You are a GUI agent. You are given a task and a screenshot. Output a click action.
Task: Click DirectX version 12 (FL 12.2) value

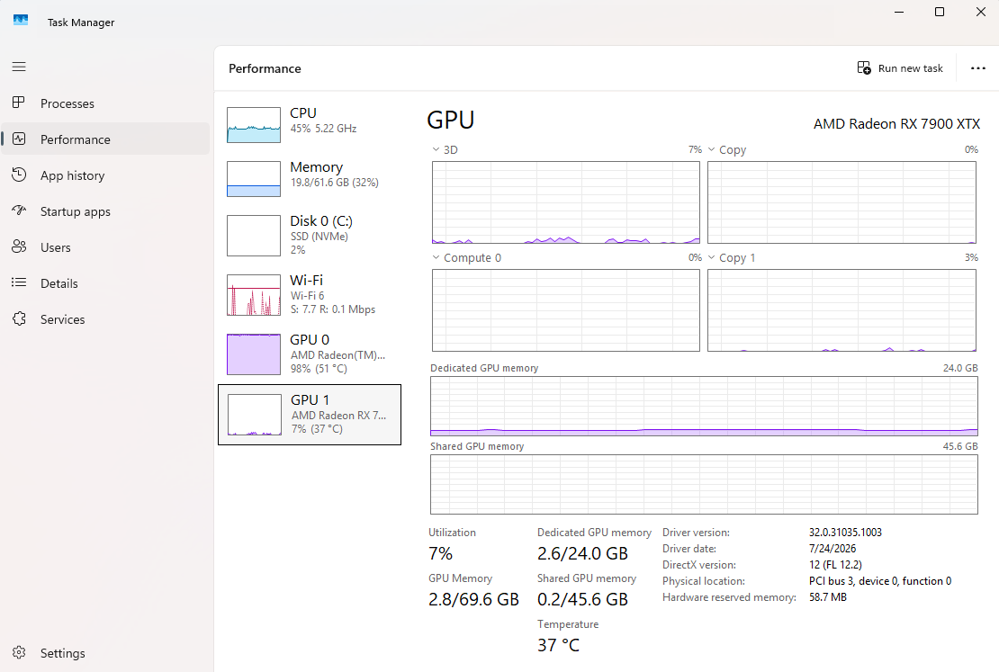pyautogui.click(x=835, y=564)
